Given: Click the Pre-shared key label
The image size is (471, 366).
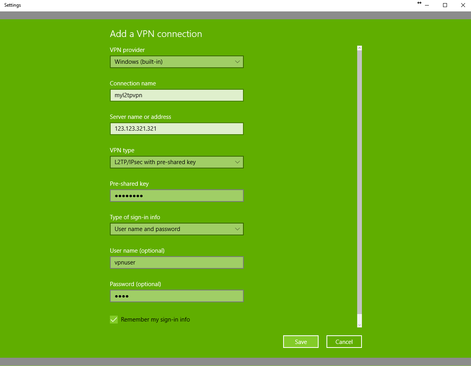Looking at the screenshot, I should pyautogui.click(x=129, y=184).
